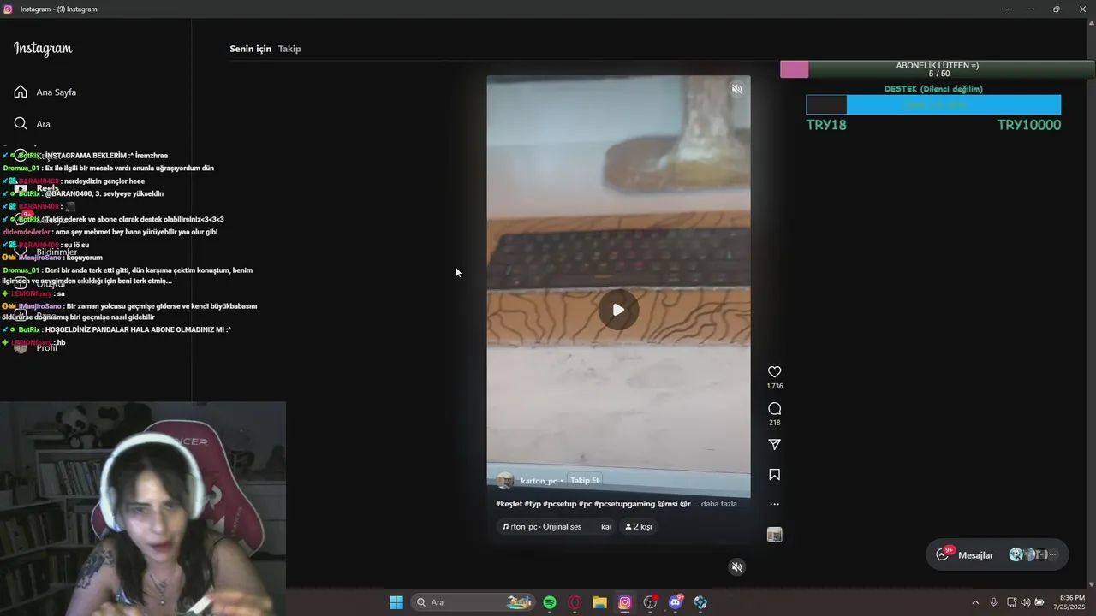Open Ara search in the sidebar
This screenshot has height=616, width=1096.
33,123
